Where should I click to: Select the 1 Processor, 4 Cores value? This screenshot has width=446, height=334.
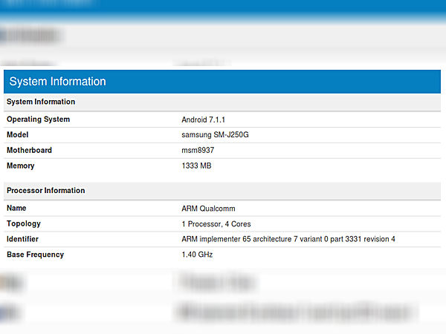[x=216, y=224]
